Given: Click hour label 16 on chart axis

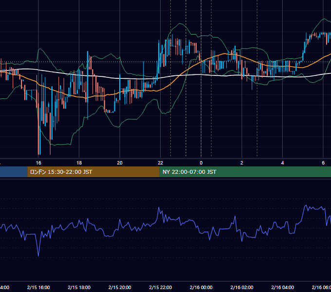Looking at the screenshot, I should pyautogui.click(x=38, y=163).
